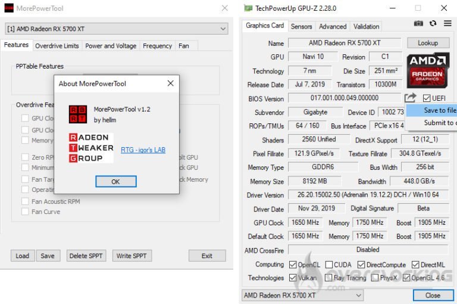Toggle the DirectCompute checkbox

[x=361, y=265]
